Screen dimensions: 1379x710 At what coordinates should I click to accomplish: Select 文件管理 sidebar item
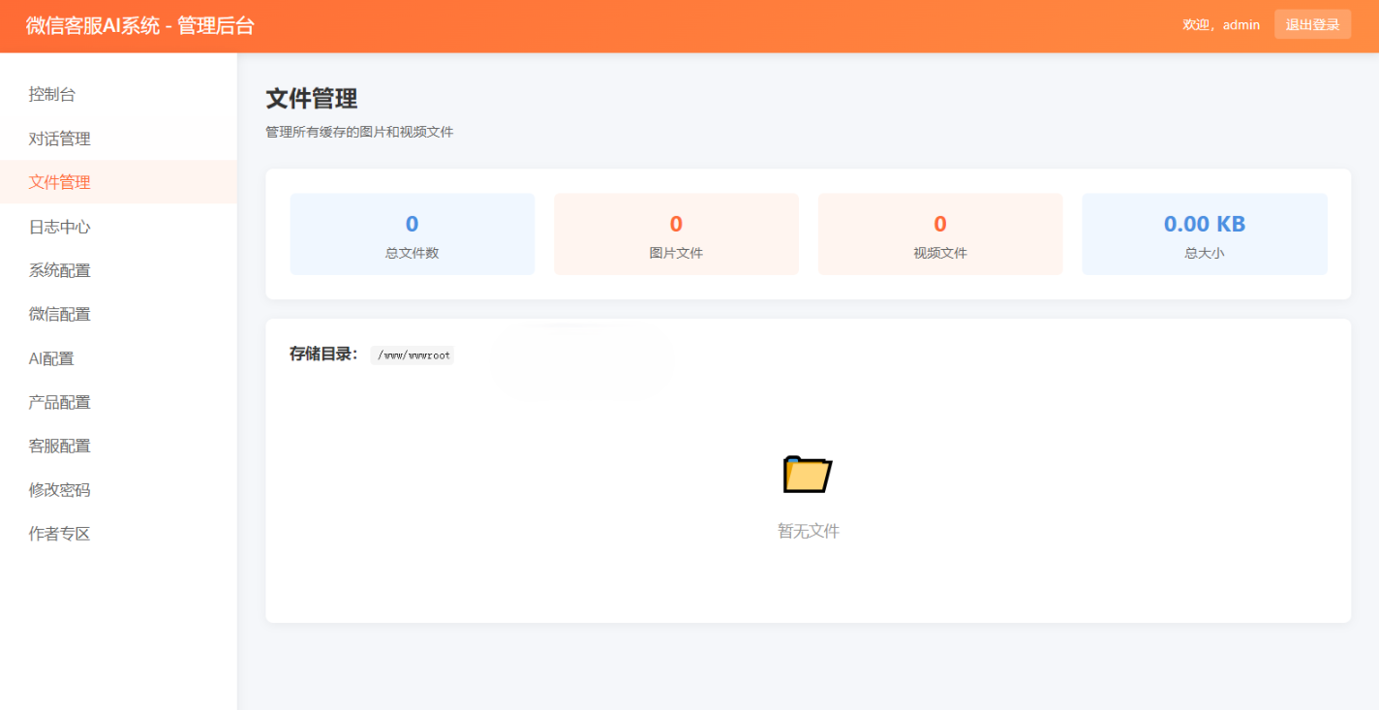coord(59,182)
